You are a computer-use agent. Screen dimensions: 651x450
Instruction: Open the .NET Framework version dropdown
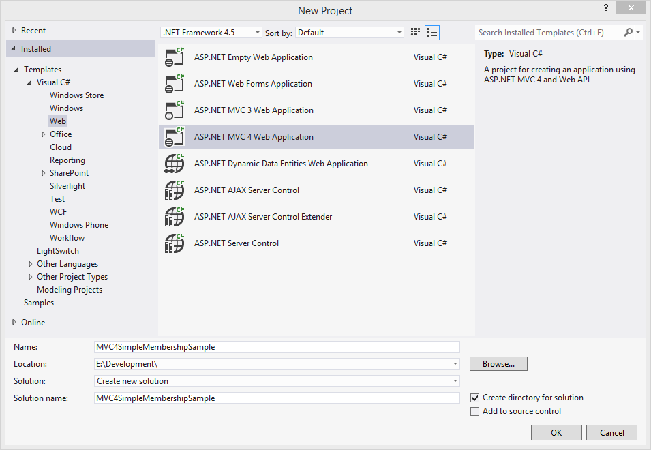[x=211, y=33]
